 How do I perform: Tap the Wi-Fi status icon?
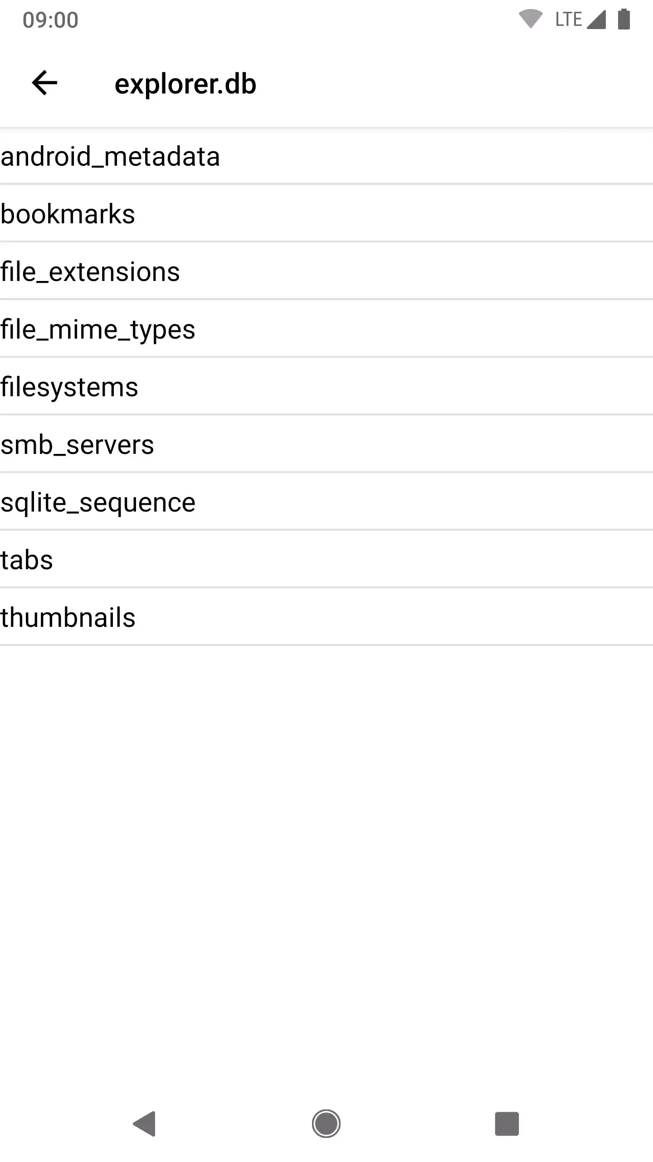click(x=531, y=18)
